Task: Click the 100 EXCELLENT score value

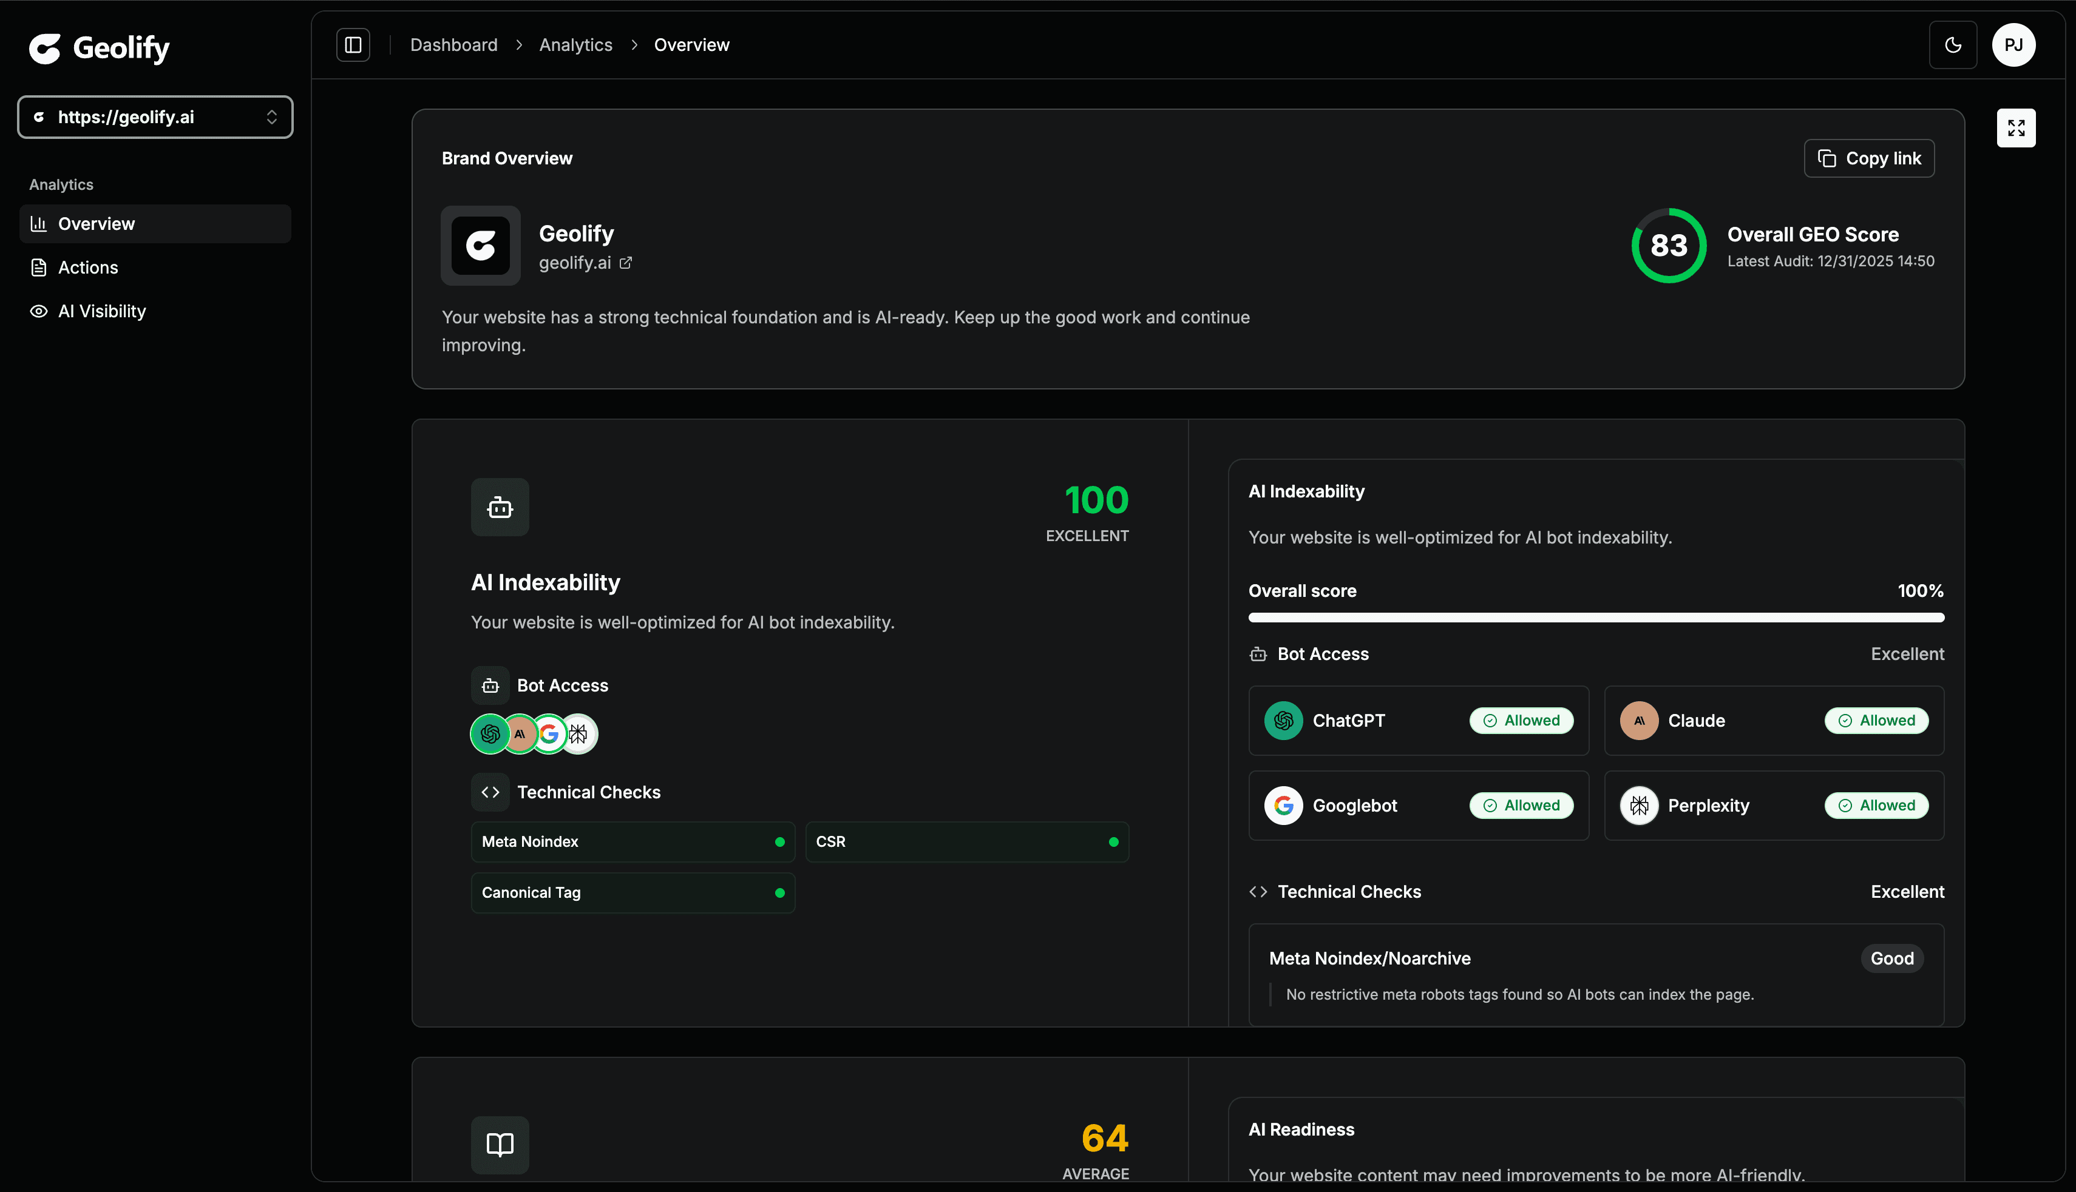Action: point(1096,500)
